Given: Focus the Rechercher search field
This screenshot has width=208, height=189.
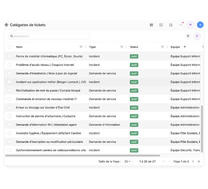Looking at the screenshot, I should click(x=49, y=36).
